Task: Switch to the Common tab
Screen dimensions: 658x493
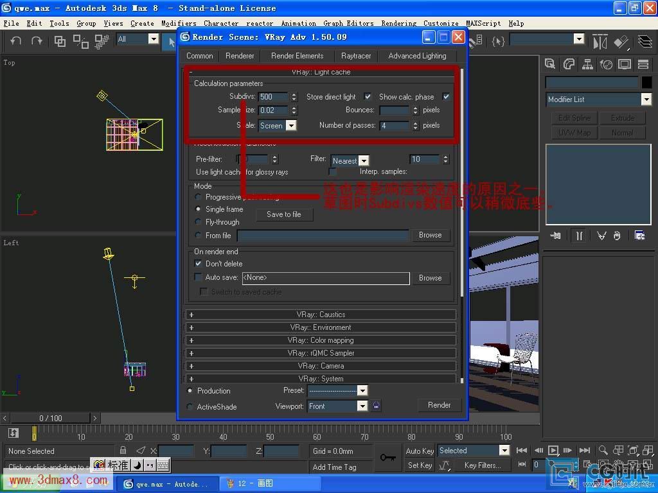Action: (200, 56)
